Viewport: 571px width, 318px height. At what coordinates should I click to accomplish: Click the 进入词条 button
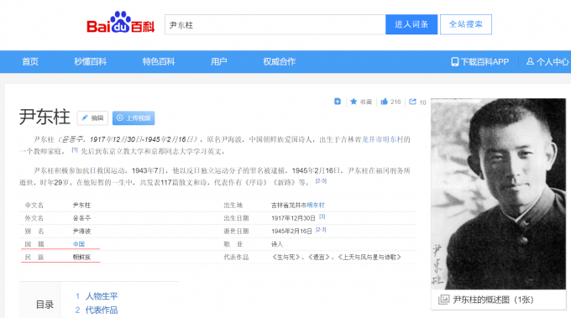click(x=411, y=24)
